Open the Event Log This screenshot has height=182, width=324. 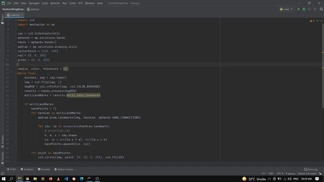[x=311, y=169]
